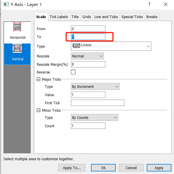The height and width of the screenshot is (174, 174).
Task: Open Minor Ticks Type By Counts dropdown
Action: click(x=94, y=117)
